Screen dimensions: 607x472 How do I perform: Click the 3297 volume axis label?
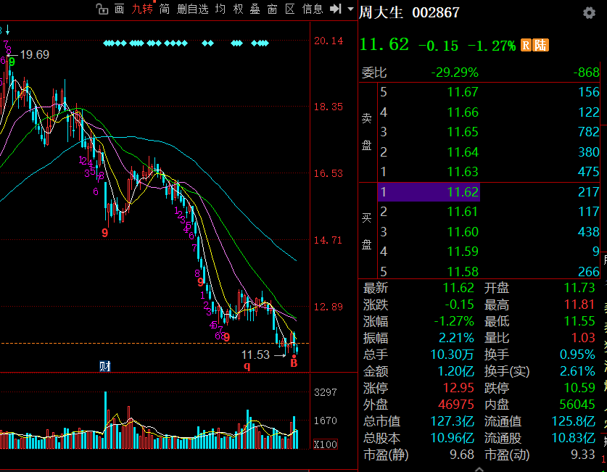pos(325,392)
